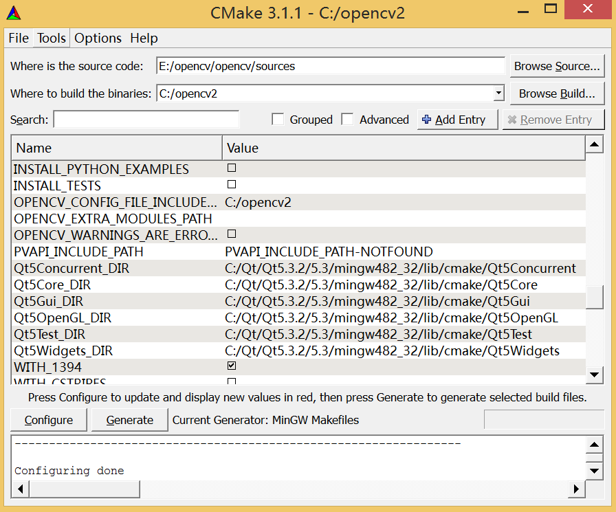Check the INSTALL_TESTS option
This screenshot has width=616, height=512.
(232, 185)
